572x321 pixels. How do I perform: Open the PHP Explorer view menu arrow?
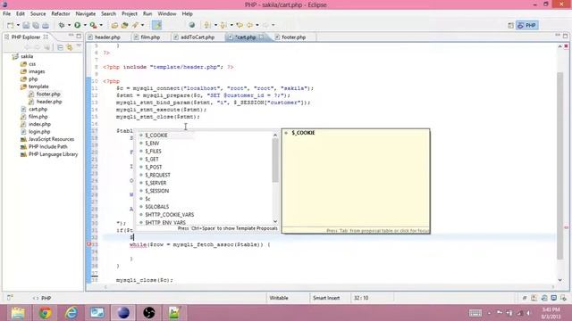[x=79, y=46]
